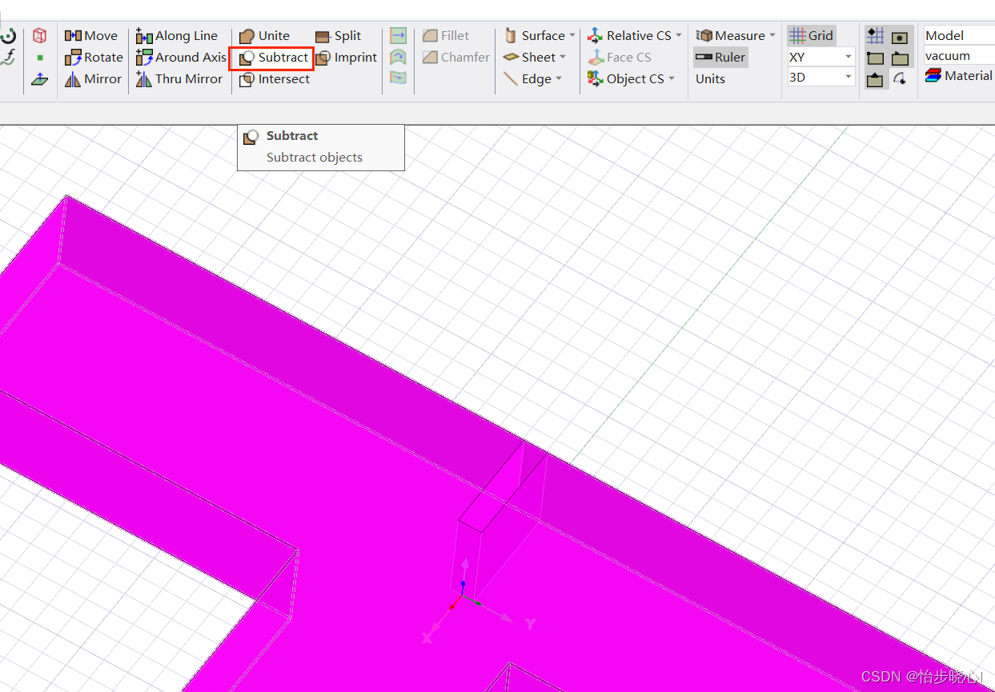Open the Object CS dropdown arrow
Image resolution: width=995 pixels, height=692 pixels.
pos(672,79)
